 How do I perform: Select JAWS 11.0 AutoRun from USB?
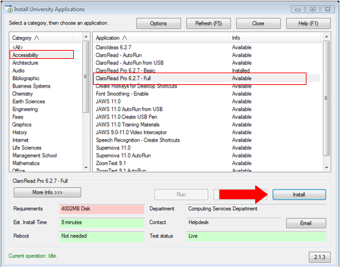pyautogui.click(x=207, y=110)
